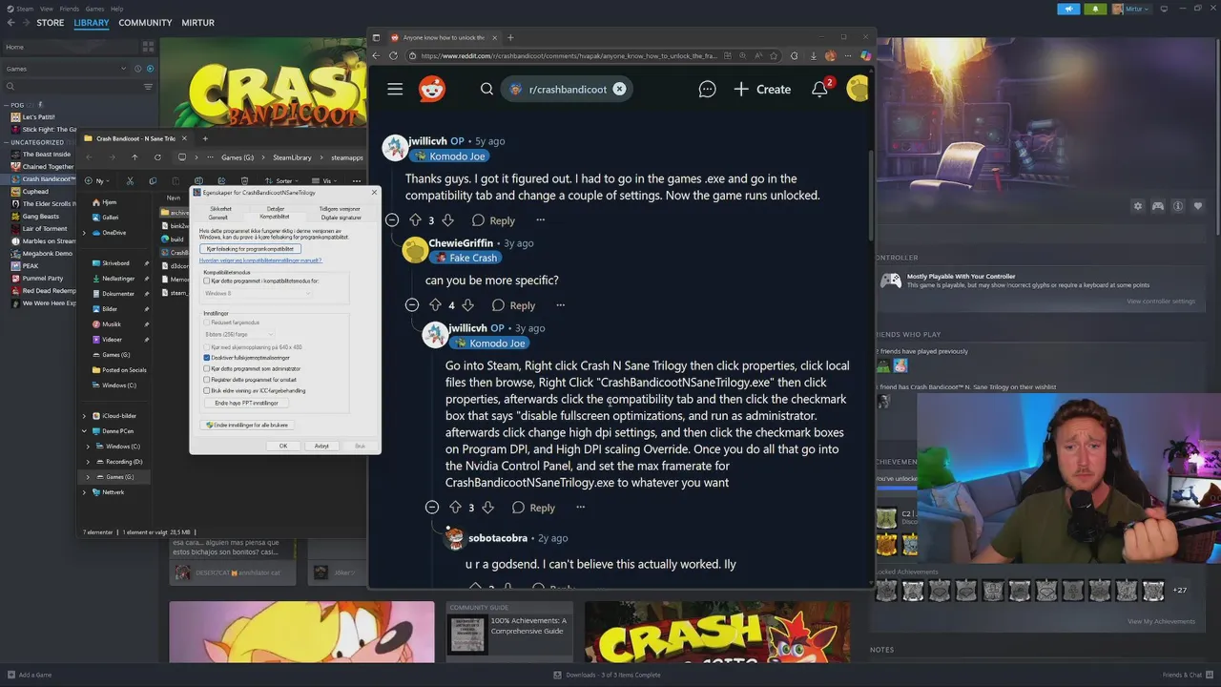Open new tab in Edge

[510, 37]
